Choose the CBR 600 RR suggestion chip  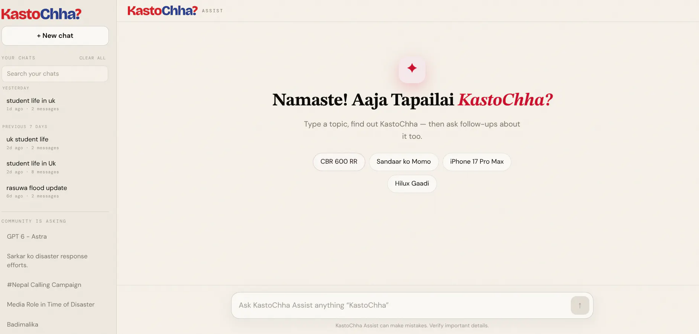(x=339, y=162)
